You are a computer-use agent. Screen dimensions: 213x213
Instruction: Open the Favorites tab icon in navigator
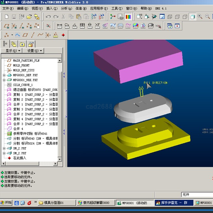[x=22, y=44]
